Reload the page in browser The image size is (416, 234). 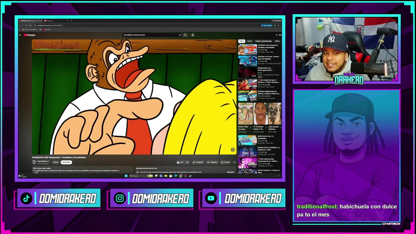point(26,25)
